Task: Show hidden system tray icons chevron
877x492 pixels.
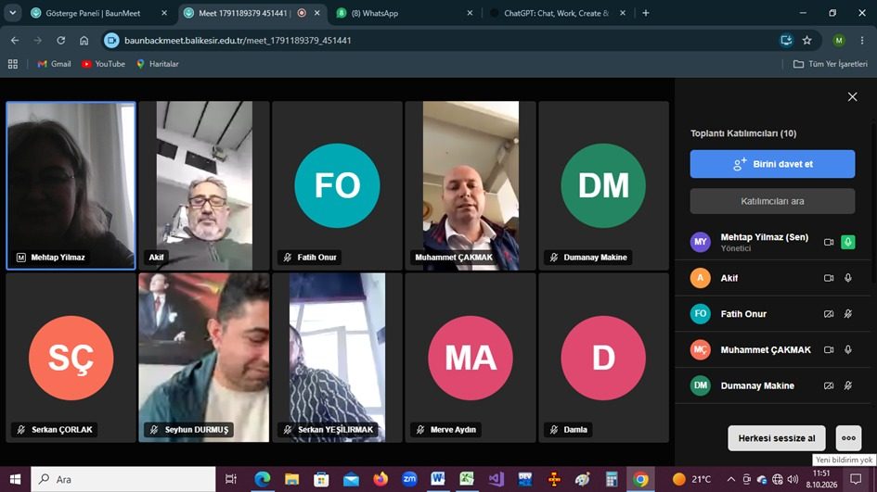Action: [x=731, y=479]
